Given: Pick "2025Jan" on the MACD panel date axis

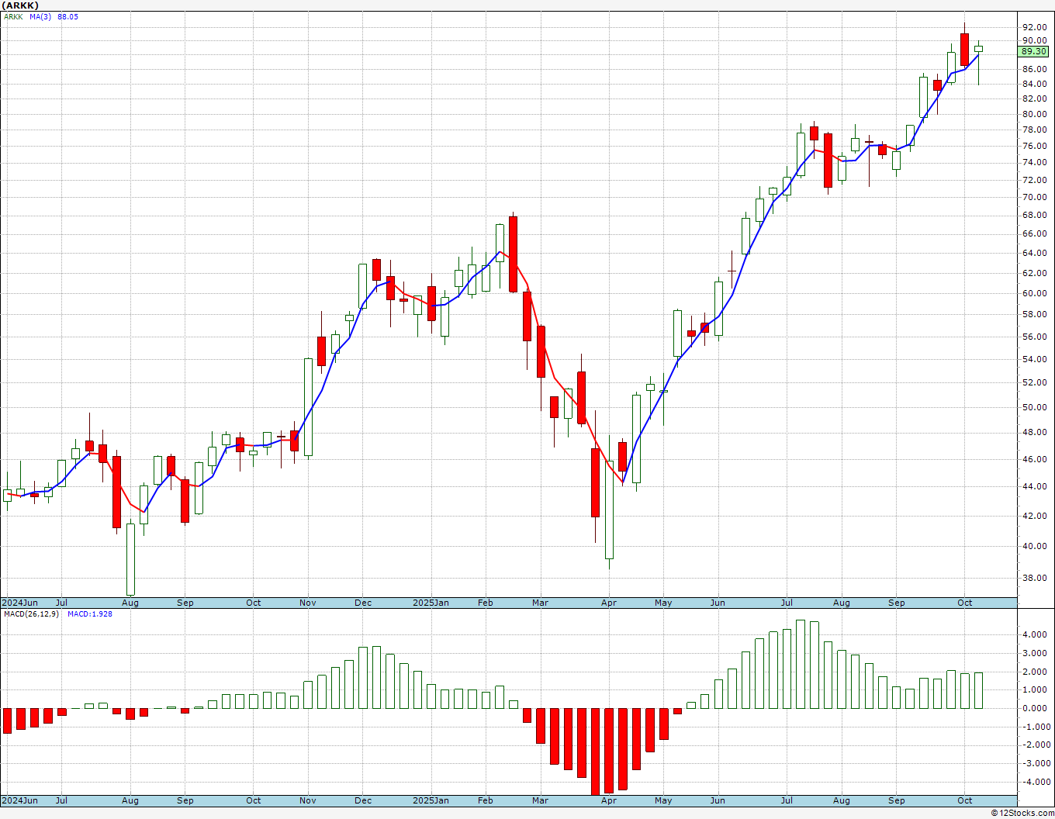Looking at the screenshot, I should (x=431, y=800).
